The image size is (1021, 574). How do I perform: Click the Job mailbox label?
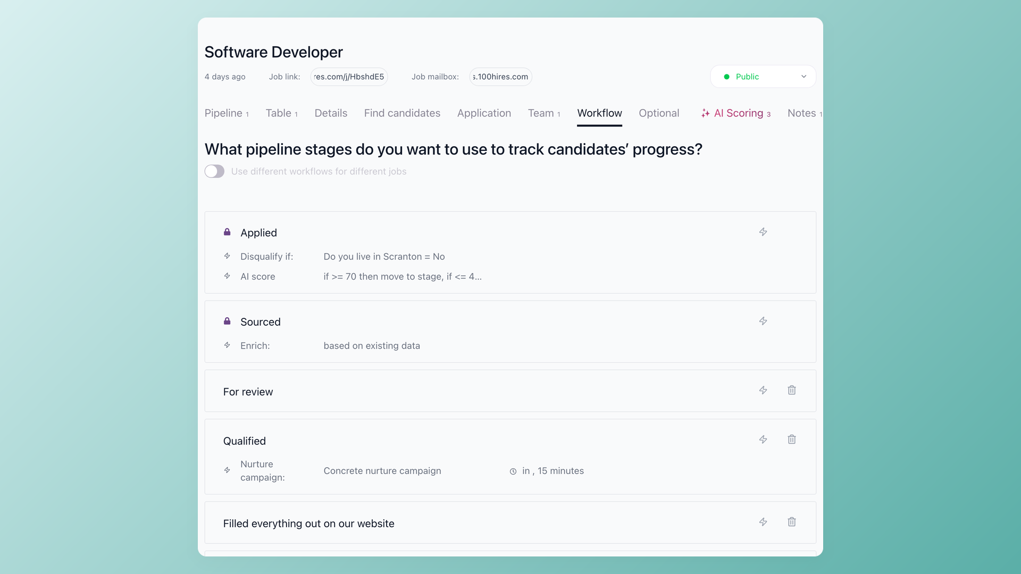435,77
